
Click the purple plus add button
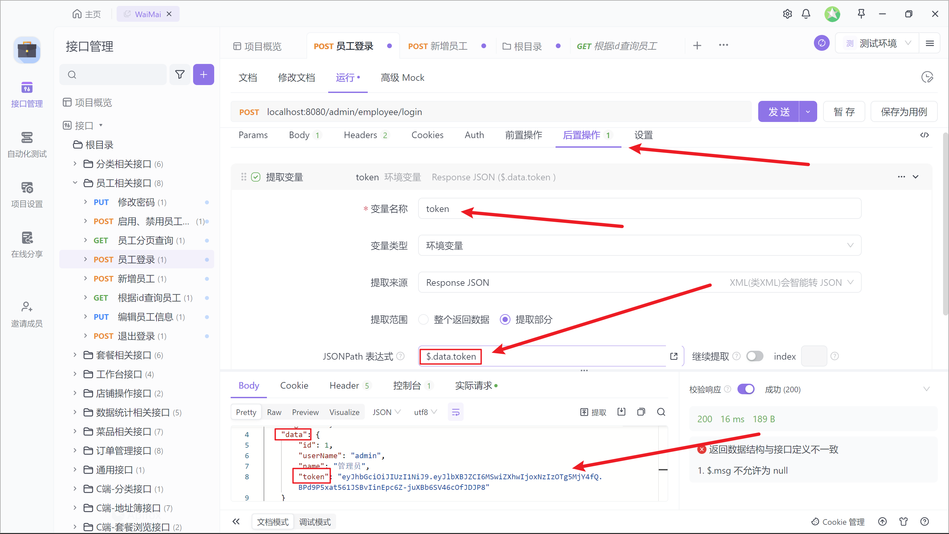[x=203, y=74]
